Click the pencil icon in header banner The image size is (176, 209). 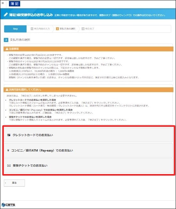tap(6, 14)
